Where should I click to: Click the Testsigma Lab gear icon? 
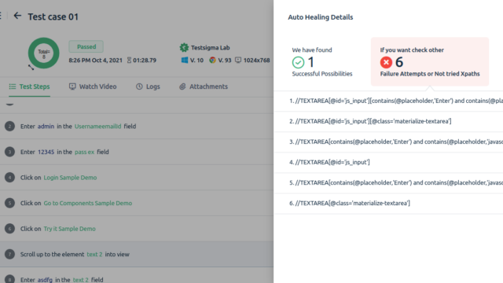click(x=184, y=47)
